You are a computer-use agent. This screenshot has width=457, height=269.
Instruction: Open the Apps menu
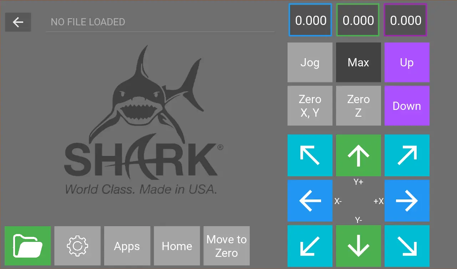point(127,246)
